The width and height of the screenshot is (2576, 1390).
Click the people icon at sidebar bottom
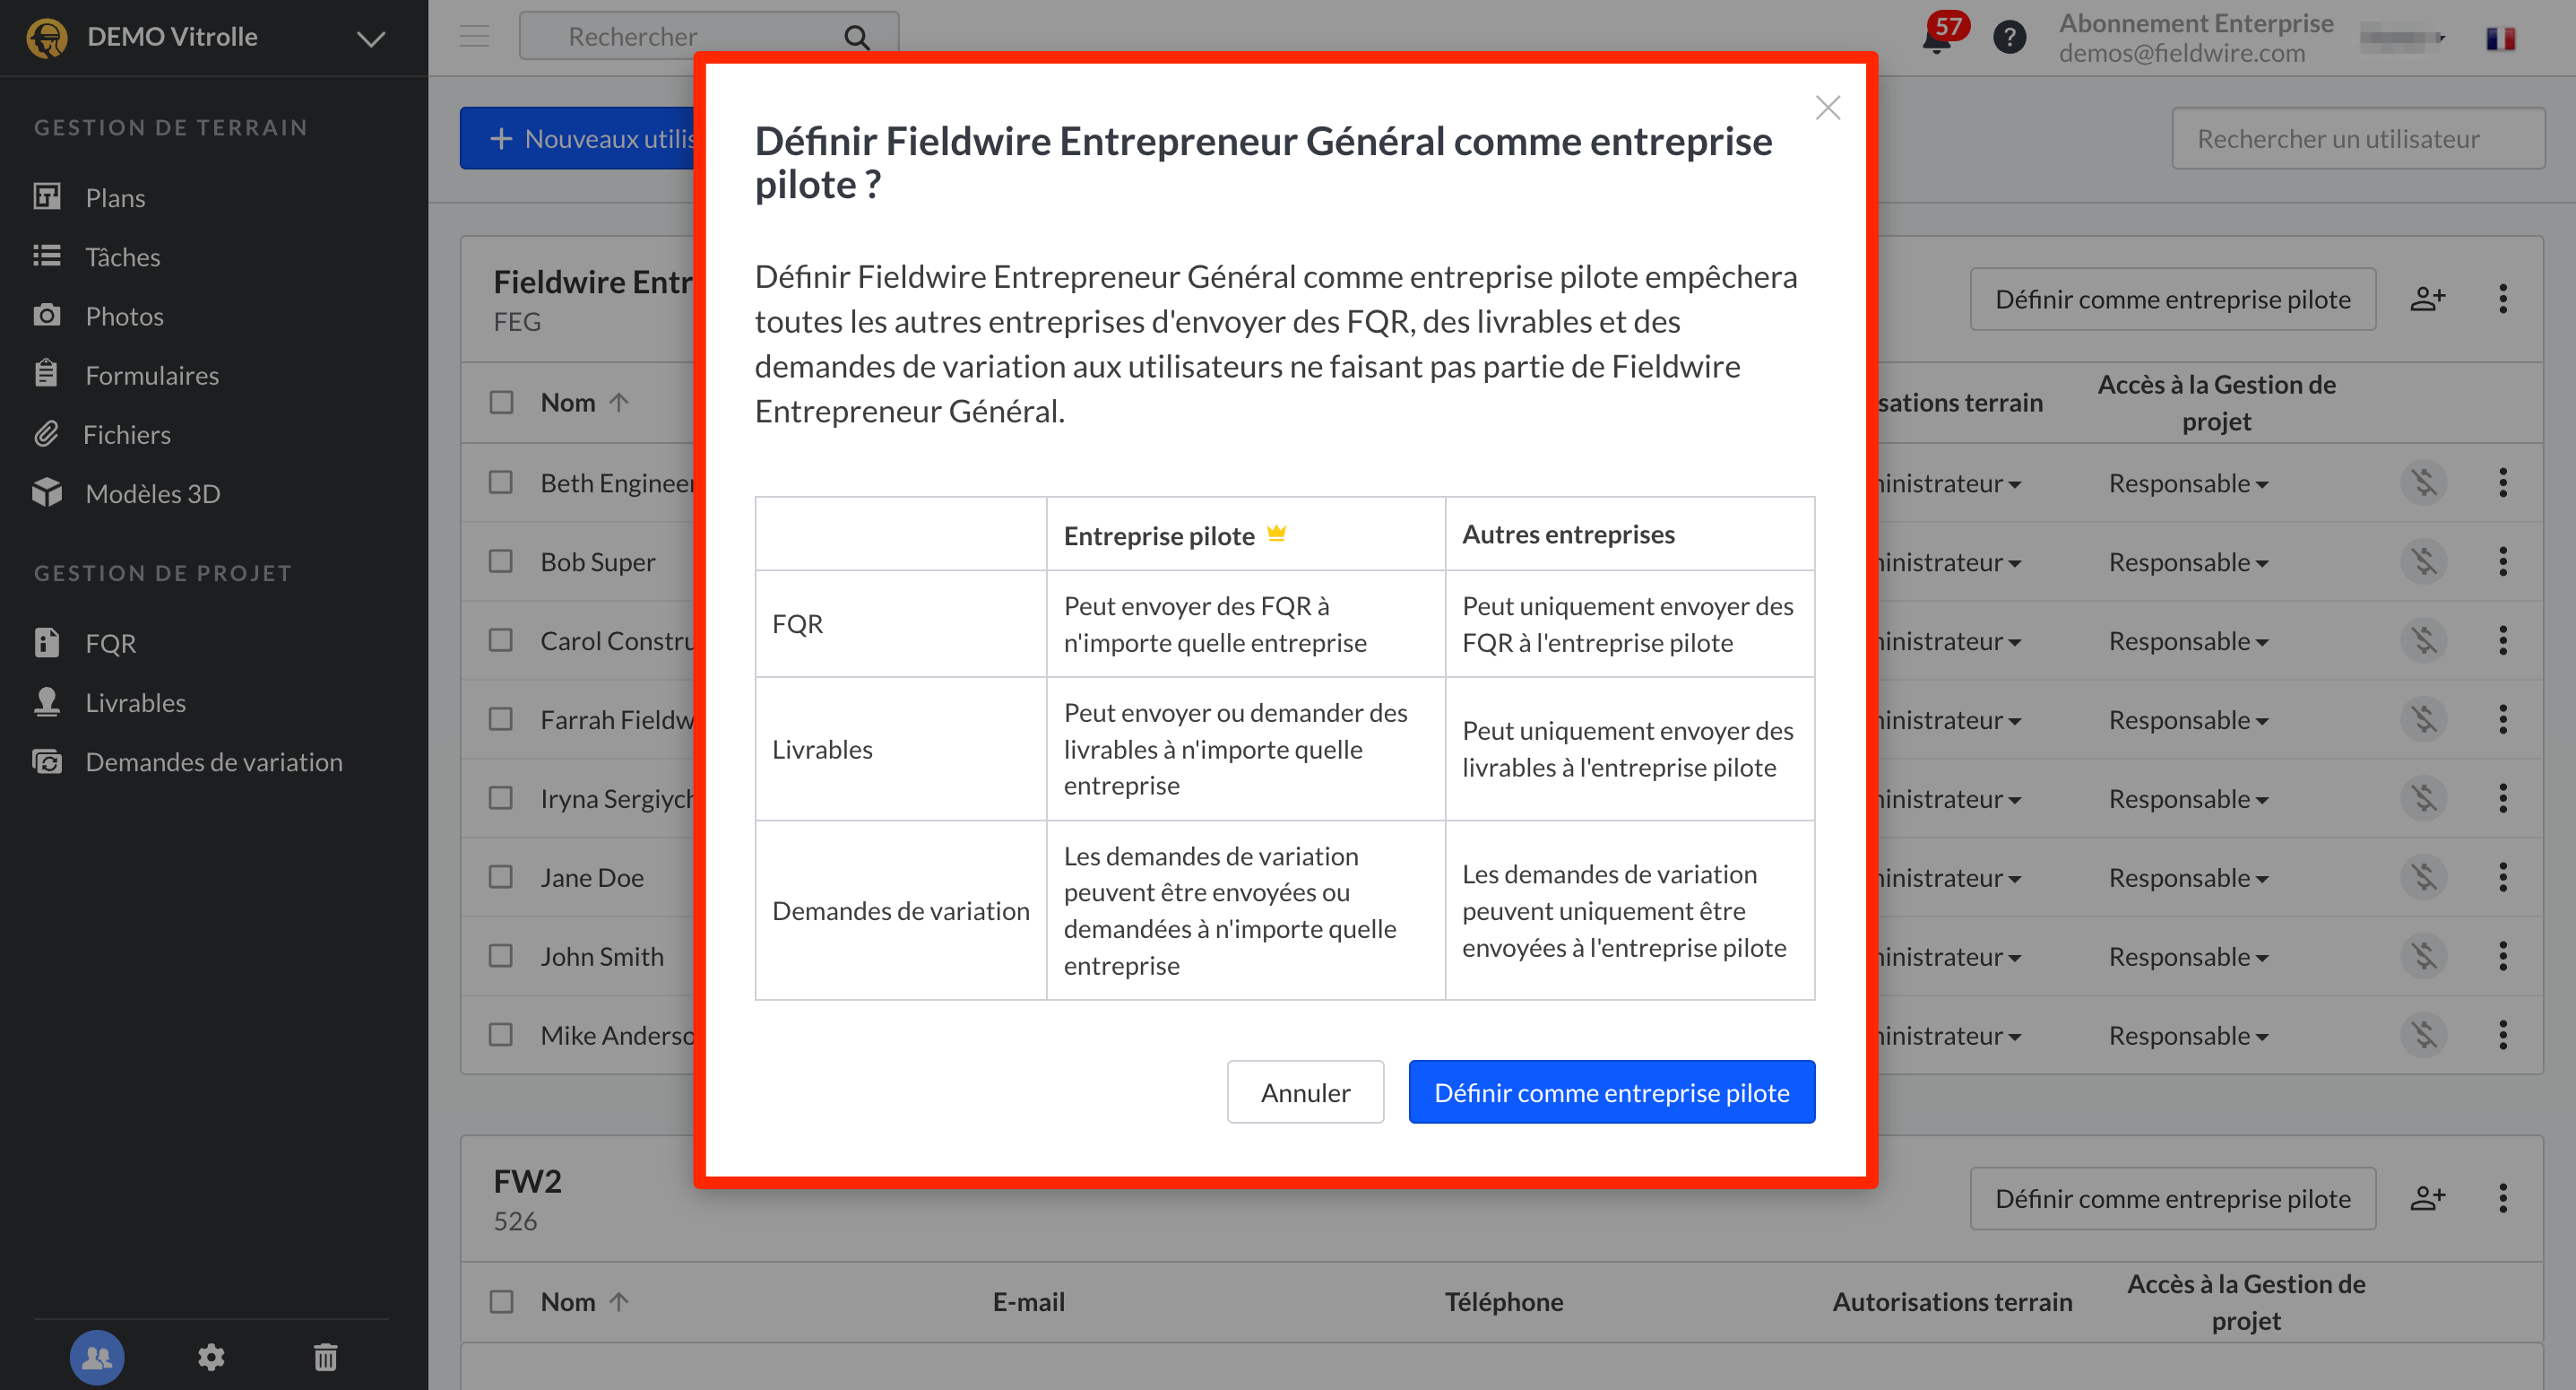pos(97,1357)
